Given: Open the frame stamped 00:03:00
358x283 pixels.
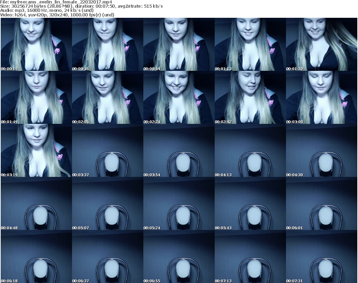Looking at the screenshot, I should click(x=322, y=97).
